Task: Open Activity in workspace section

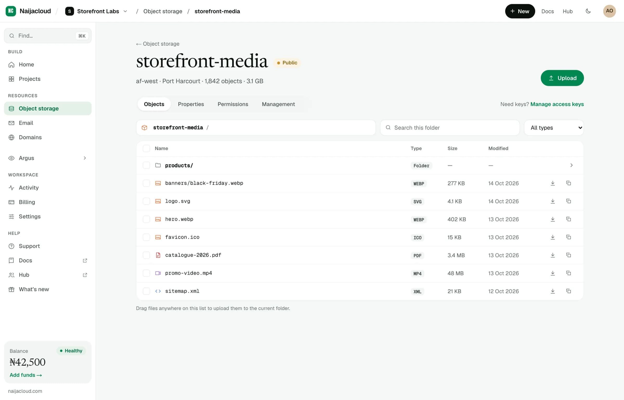Action: point(48,188)
